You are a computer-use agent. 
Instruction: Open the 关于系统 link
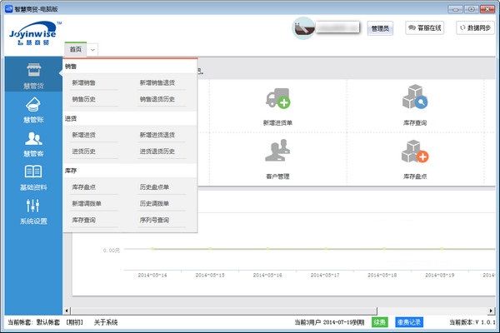[x=106, y=322]
